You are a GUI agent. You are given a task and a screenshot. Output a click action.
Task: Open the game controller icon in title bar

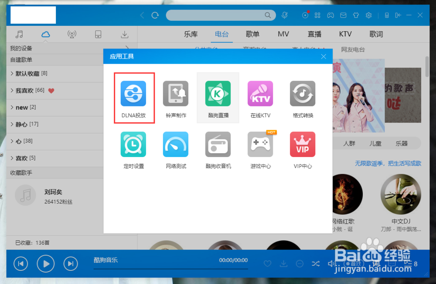(x=330, y=15)
